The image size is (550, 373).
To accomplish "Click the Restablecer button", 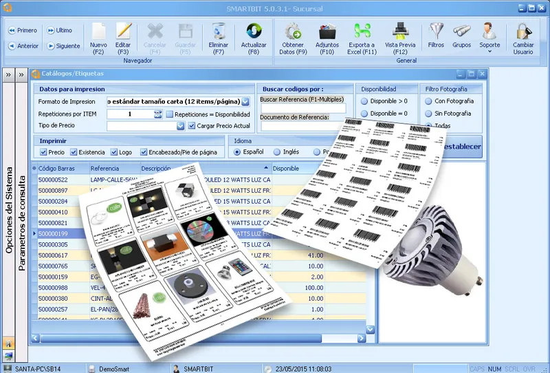I will point(463,147).
